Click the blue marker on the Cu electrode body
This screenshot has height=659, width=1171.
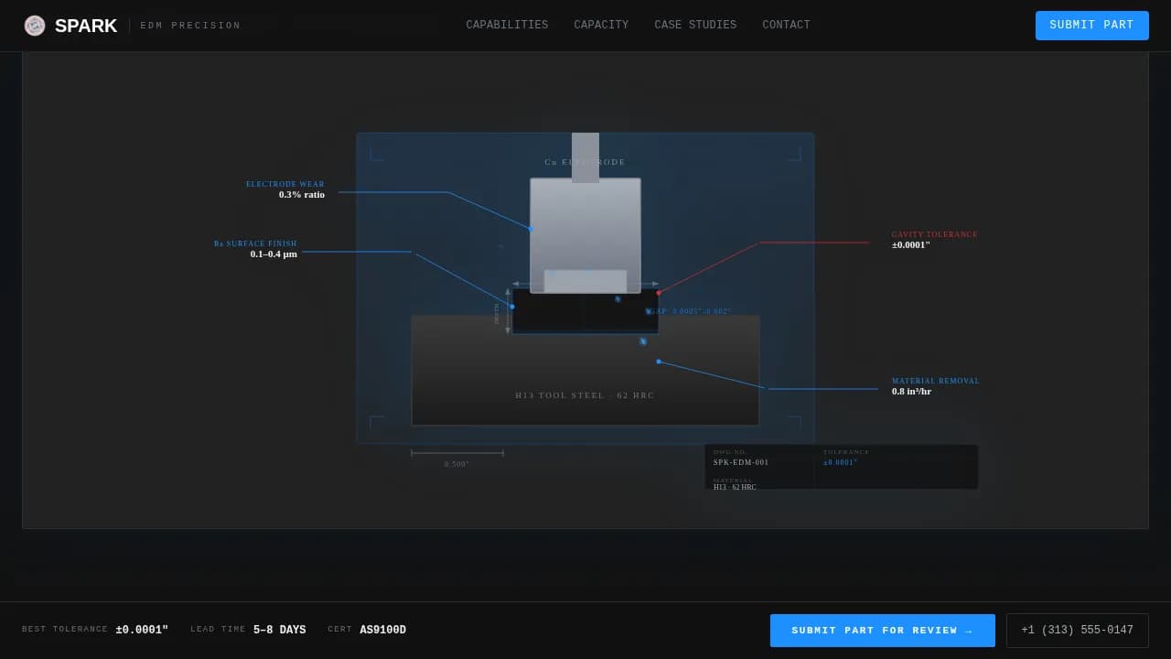pyautogui.click(x=531, y=229)
